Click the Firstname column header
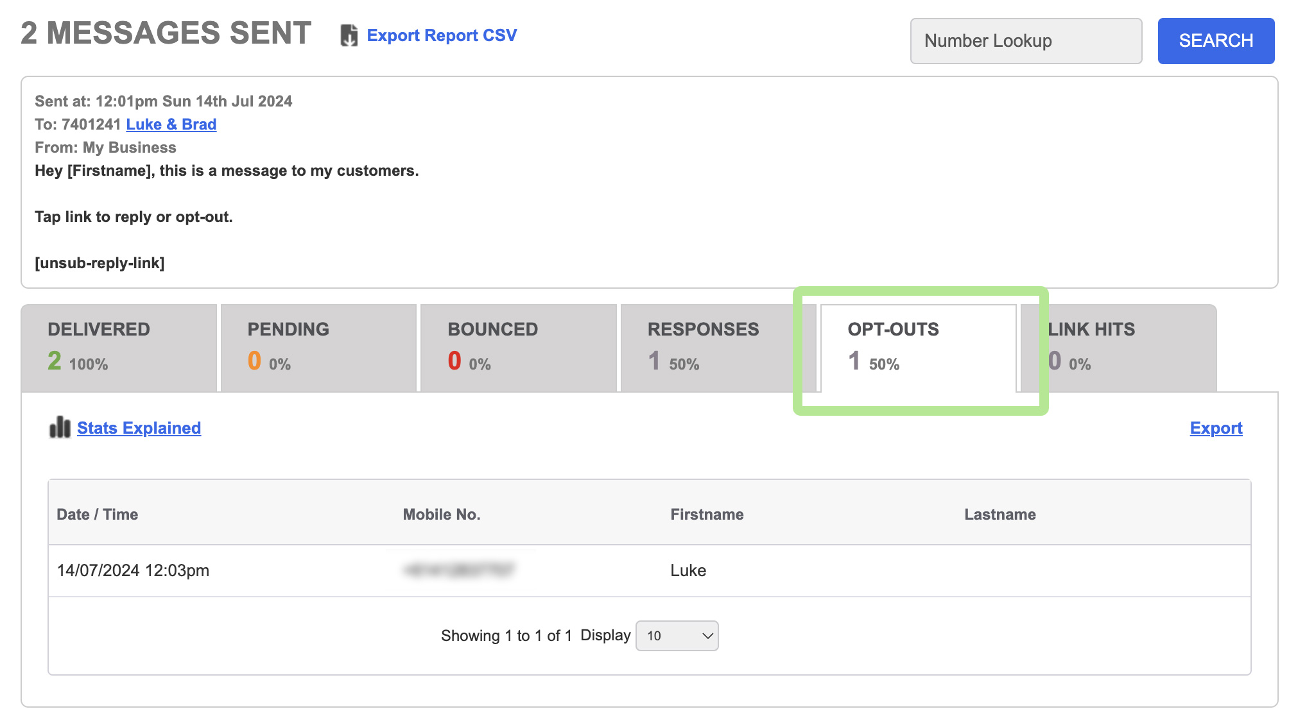1289x725 pixels. coord(707,515)
